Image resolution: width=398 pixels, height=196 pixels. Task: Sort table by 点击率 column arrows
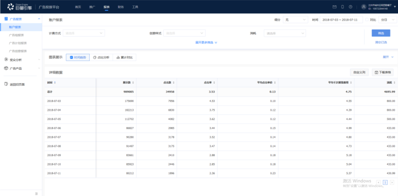click(214, 83)
